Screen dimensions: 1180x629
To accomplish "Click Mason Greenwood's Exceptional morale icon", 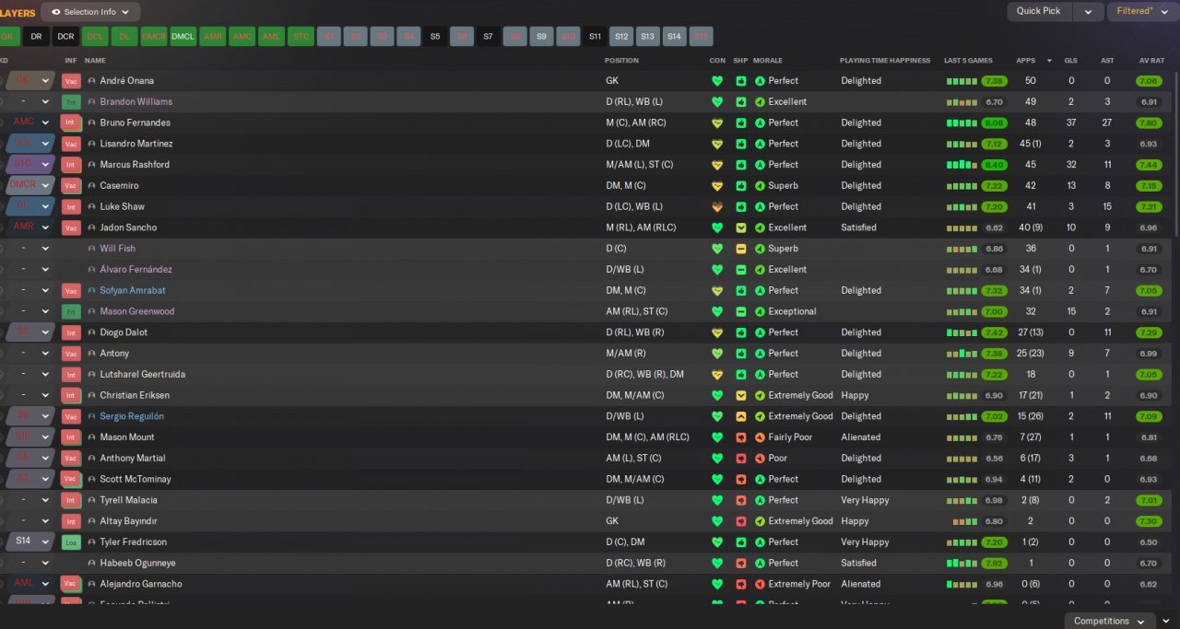I will [x=760, y=311].
